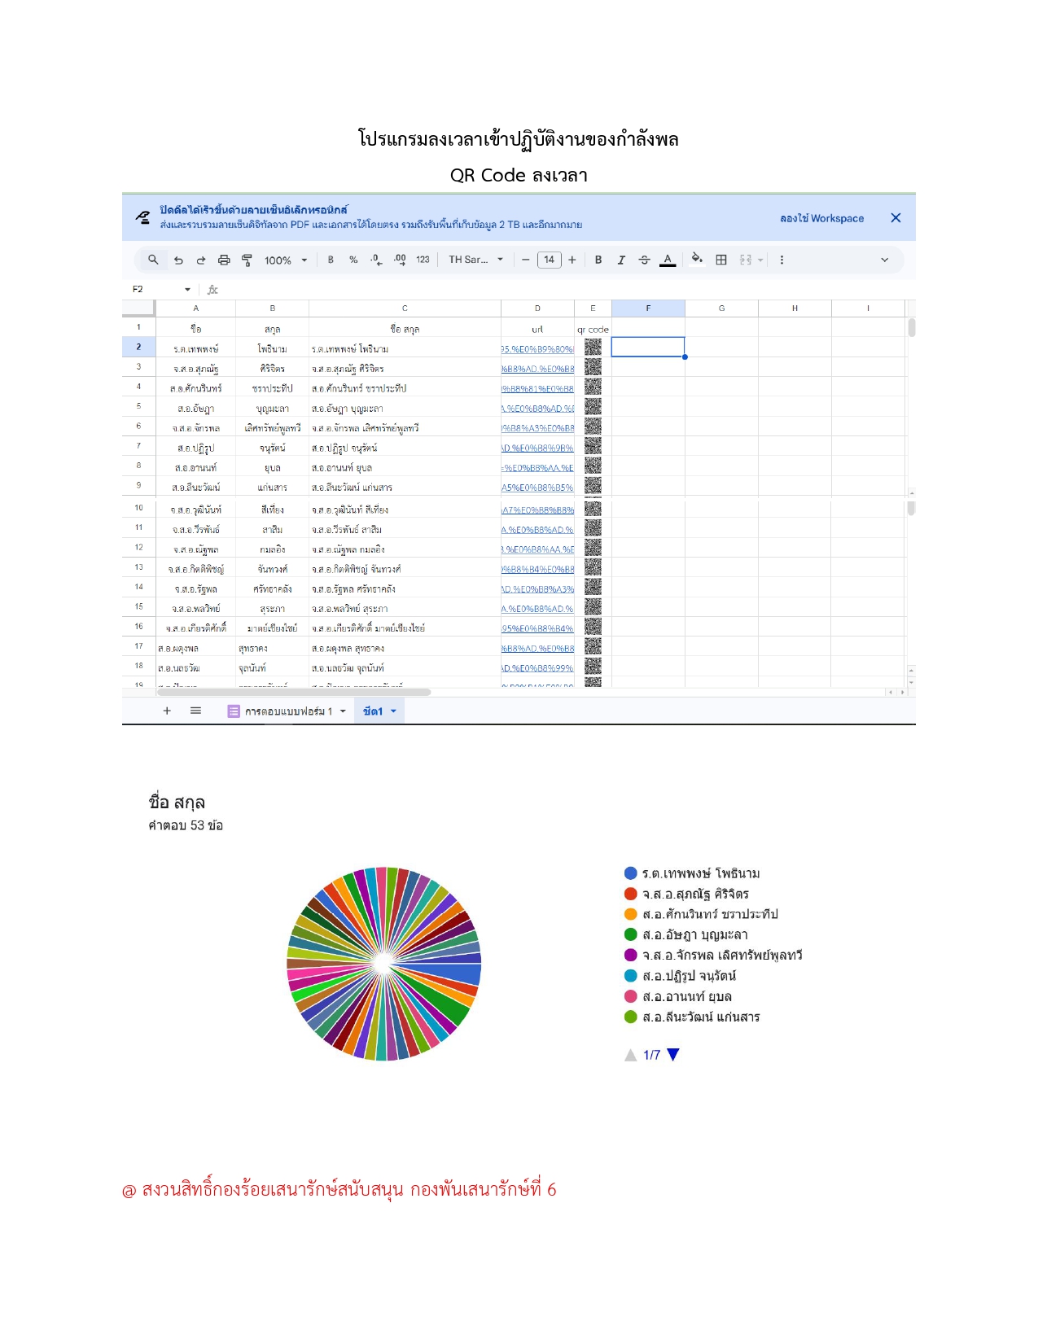Open the 100% zoom dropdown

click(286, 260)
